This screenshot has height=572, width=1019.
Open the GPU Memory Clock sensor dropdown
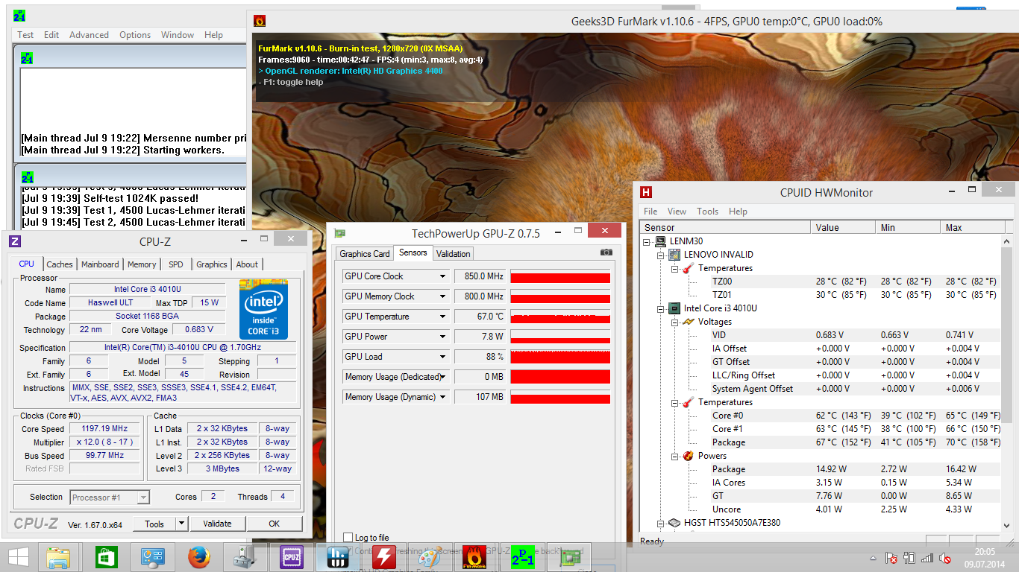coord(442,296)
